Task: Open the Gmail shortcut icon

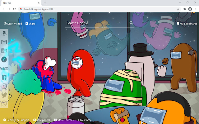Action: (4, 42)
